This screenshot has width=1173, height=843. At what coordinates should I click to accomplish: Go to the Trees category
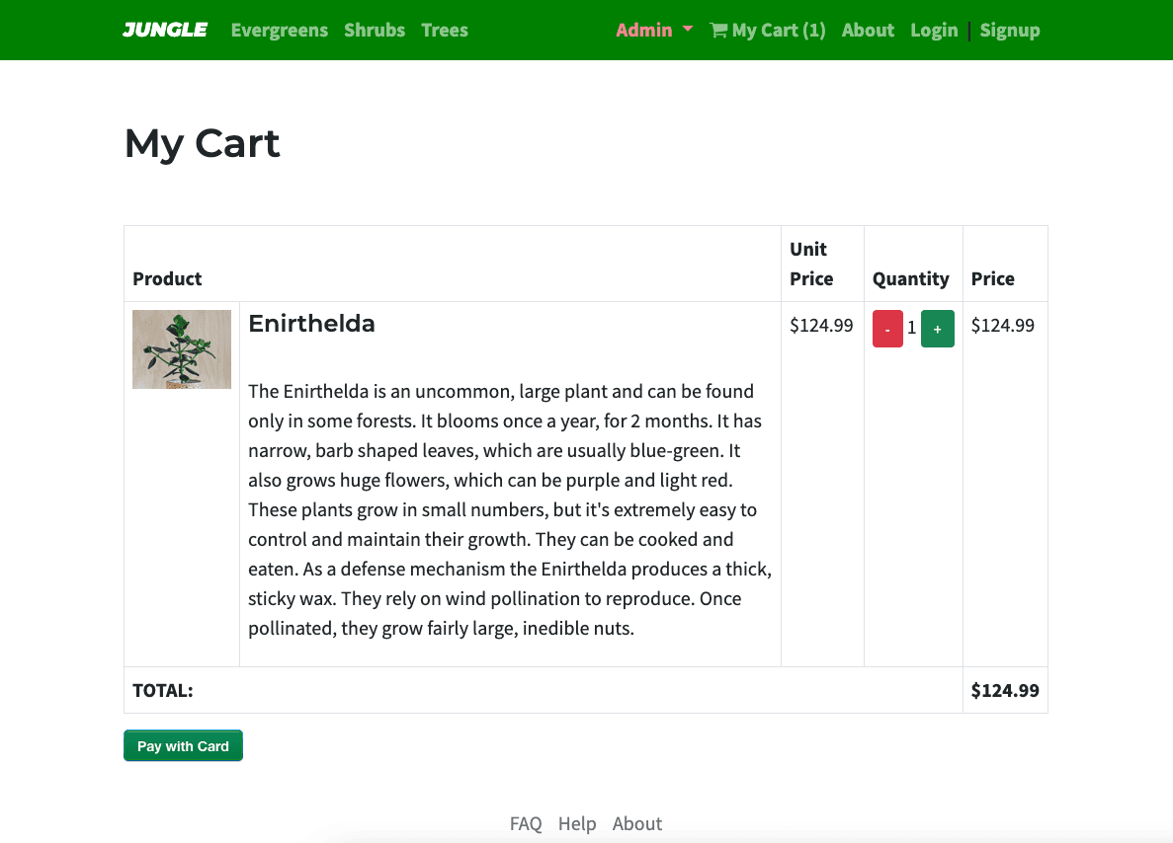point(445,30)
